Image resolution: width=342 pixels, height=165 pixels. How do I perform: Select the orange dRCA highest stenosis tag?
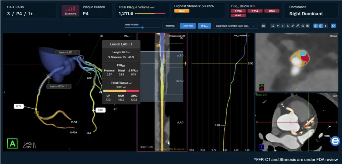[182, 11]
